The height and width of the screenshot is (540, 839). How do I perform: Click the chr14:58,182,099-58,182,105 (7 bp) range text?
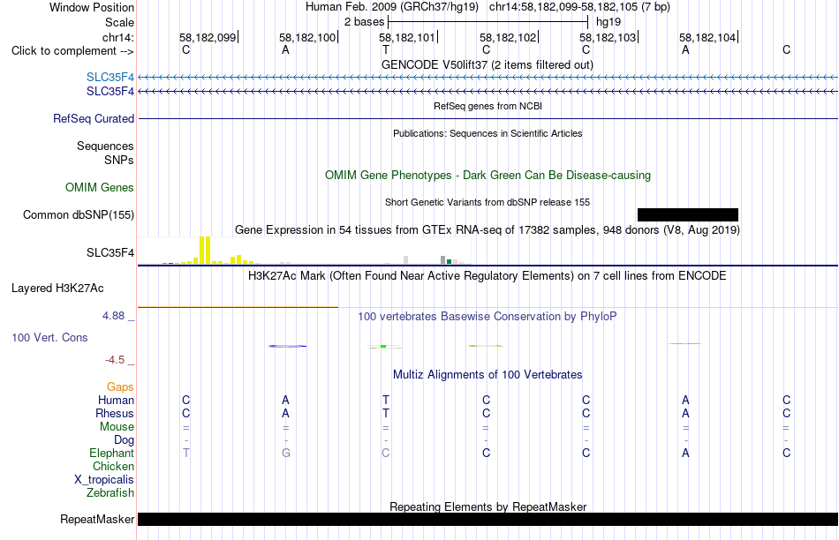579,7
